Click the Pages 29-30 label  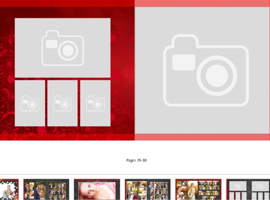click(137, 160)
